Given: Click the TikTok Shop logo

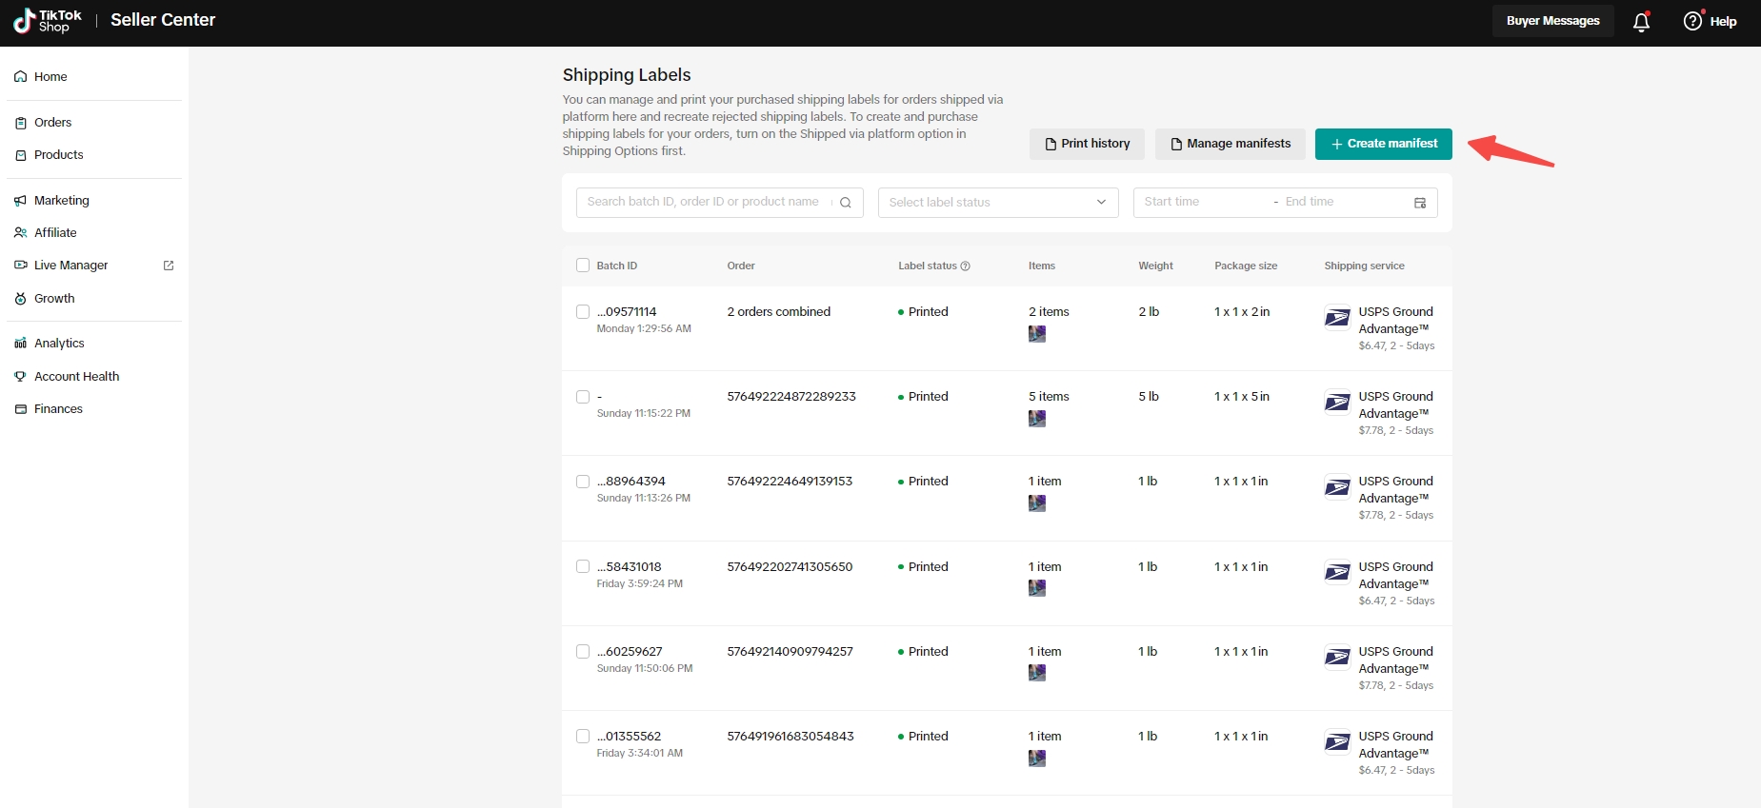Looking at the screenshot, I should (x=48, y=21).
